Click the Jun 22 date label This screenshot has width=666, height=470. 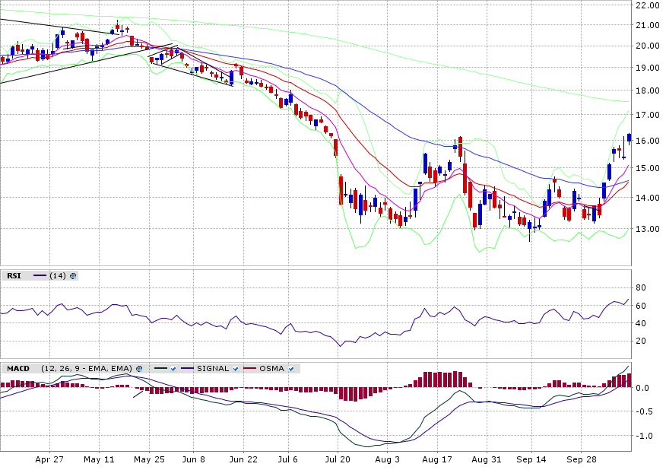243,460
